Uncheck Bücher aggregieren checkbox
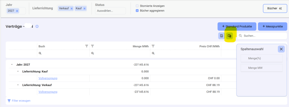 [137, 11]
